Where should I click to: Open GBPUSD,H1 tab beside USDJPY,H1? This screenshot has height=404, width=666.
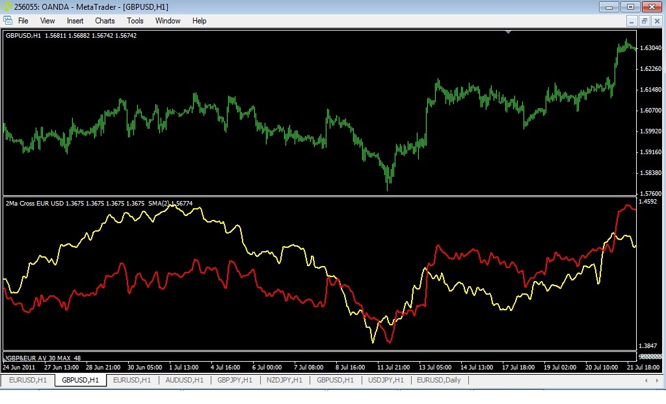click(335, 380)
